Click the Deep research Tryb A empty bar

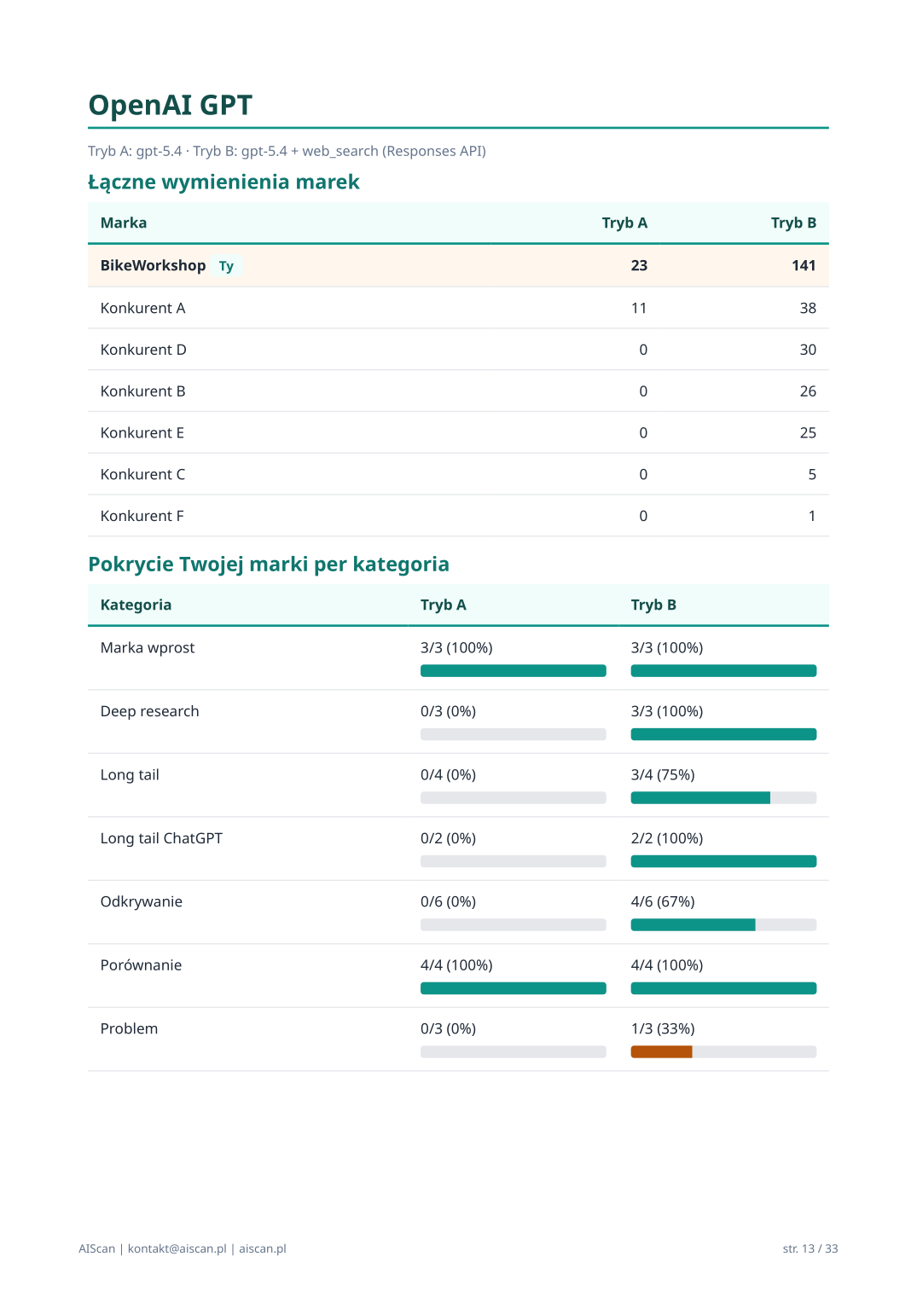(x=513, y=734)
